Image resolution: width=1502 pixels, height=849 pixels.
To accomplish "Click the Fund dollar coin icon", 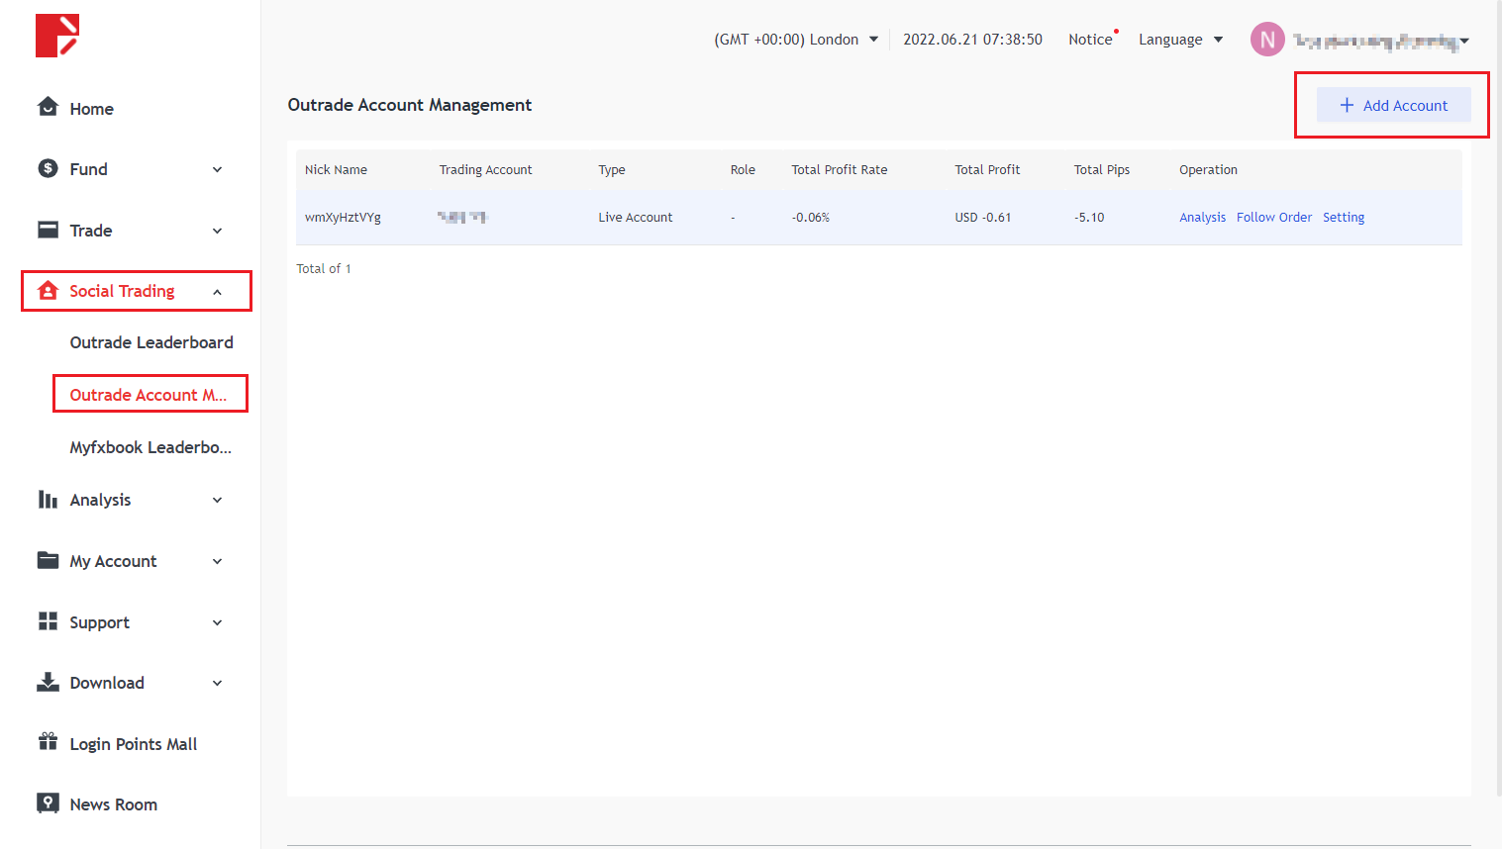I will click(48, 168).
